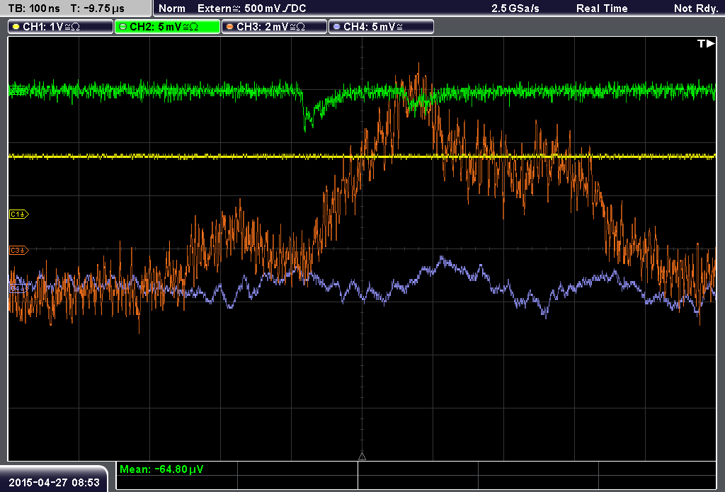Click the Real Time acquisition mode label
This screenshot has height=492, width=725.
[x=602, y=8]
